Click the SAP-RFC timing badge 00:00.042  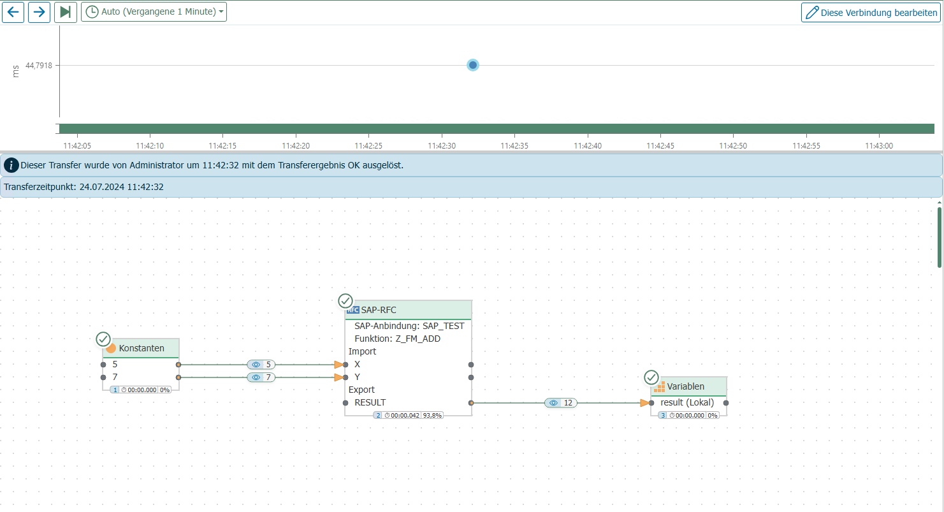pyautogui.click(x=402, y=415)
